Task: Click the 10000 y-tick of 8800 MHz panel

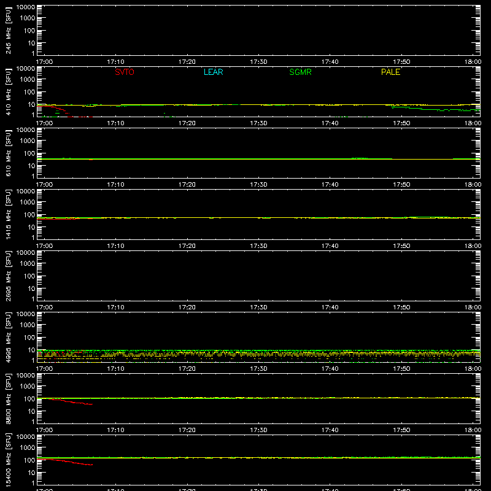Action: [x=26, y=376]
